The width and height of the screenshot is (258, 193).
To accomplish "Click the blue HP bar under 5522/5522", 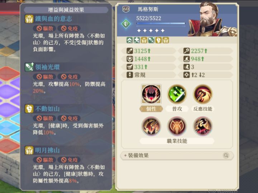I will [161, 24].
